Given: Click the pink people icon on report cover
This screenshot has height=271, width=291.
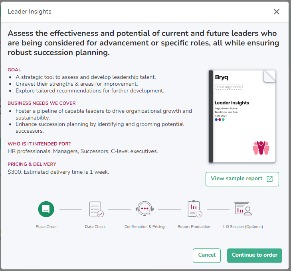Looking at the screenshot, I should [x=261, y=147].
